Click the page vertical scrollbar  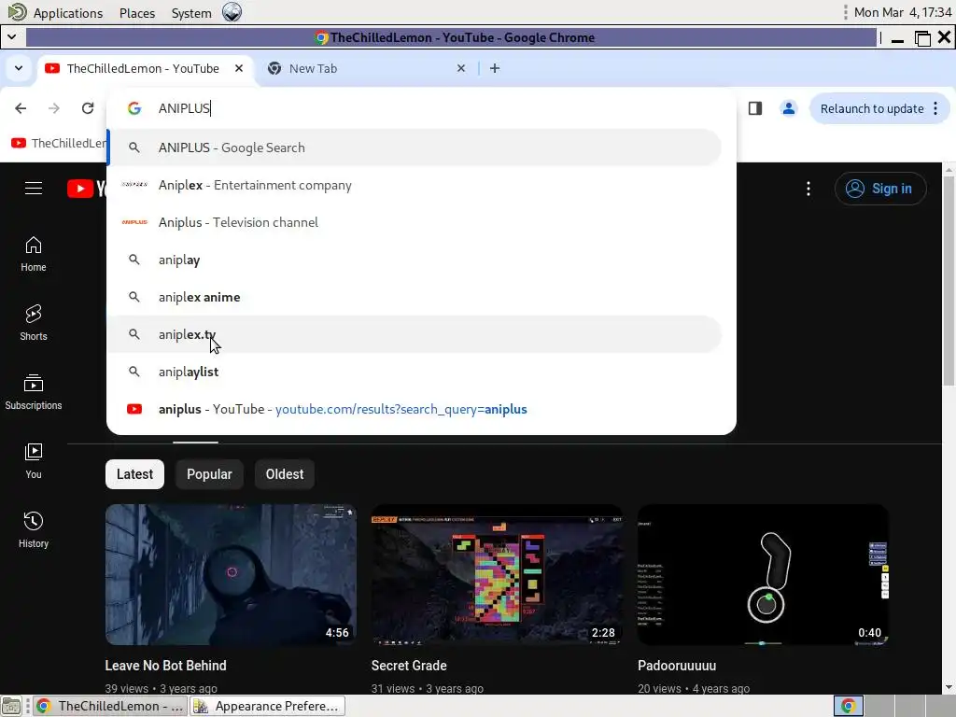click(x=949, y=280)
